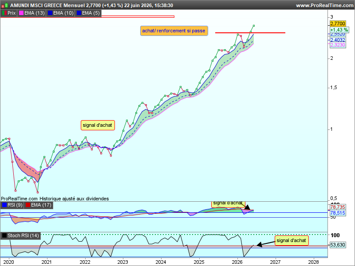Viewport: 355px width, 266px height.
Task: Click the magenta EMA (13) color swatch
Action: (x=21, y=13)
